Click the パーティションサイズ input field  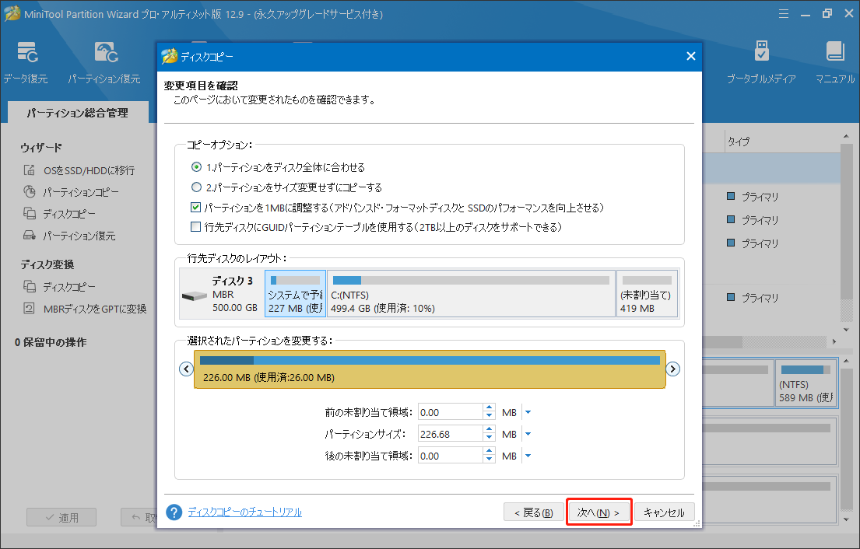pyautogui.click(x=451, y=434)
